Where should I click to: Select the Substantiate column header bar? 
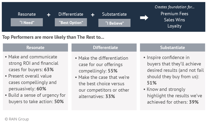pos(172,48)
